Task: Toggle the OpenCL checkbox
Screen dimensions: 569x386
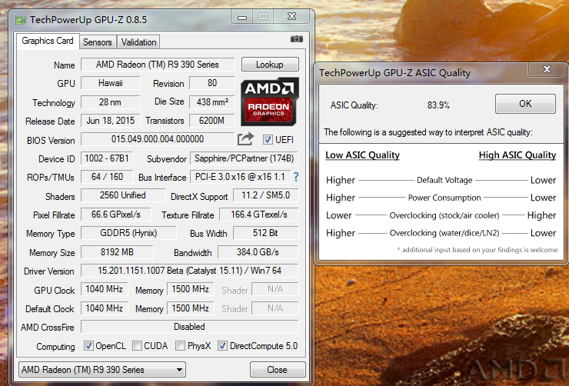Action: (88, 346)
